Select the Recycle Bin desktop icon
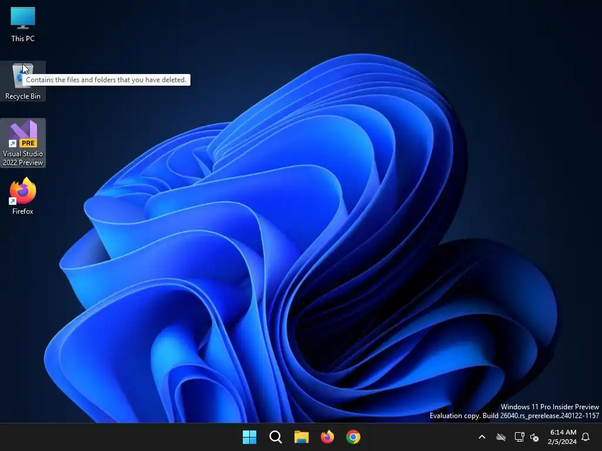Screen dimensions: 602x451 (23, 81)
